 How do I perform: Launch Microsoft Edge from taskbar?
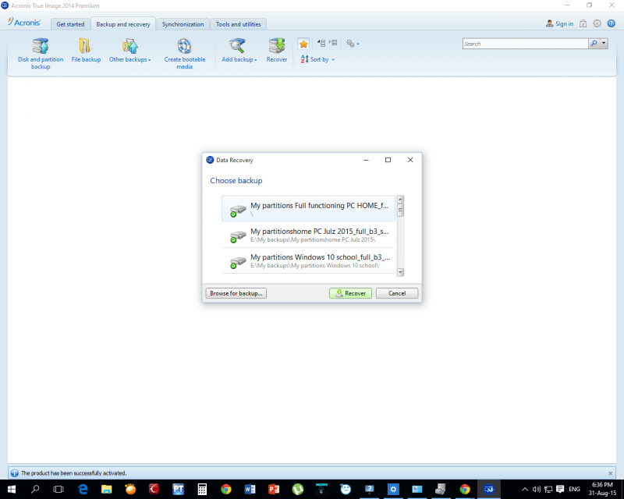tap(83, 489)
